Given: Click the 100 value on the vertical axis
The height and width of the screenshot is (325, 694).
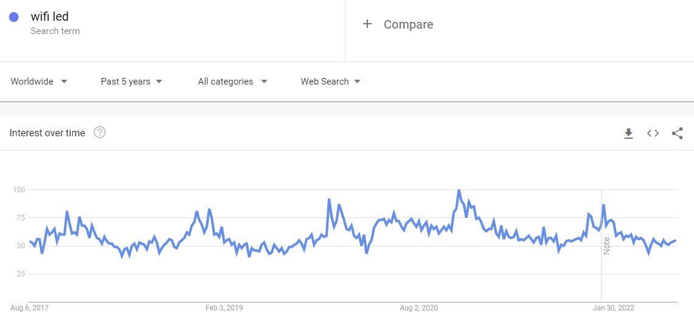Looking at the screenshot, I should point(19,190).
